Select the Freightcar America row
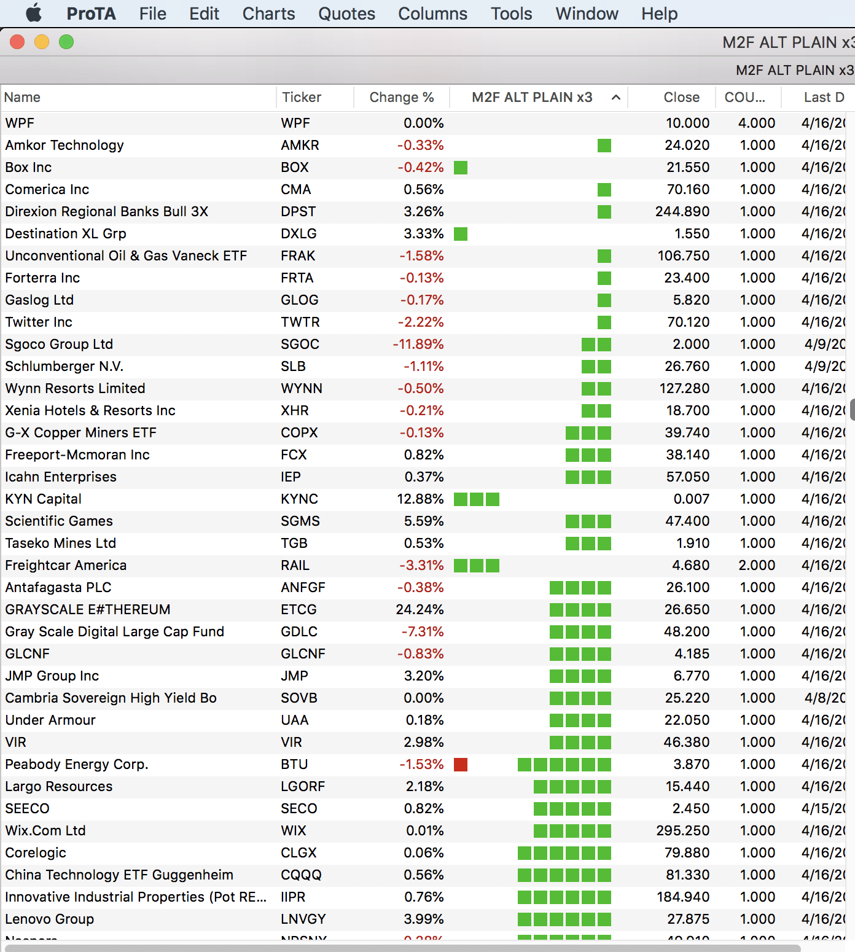 [424, 566]
